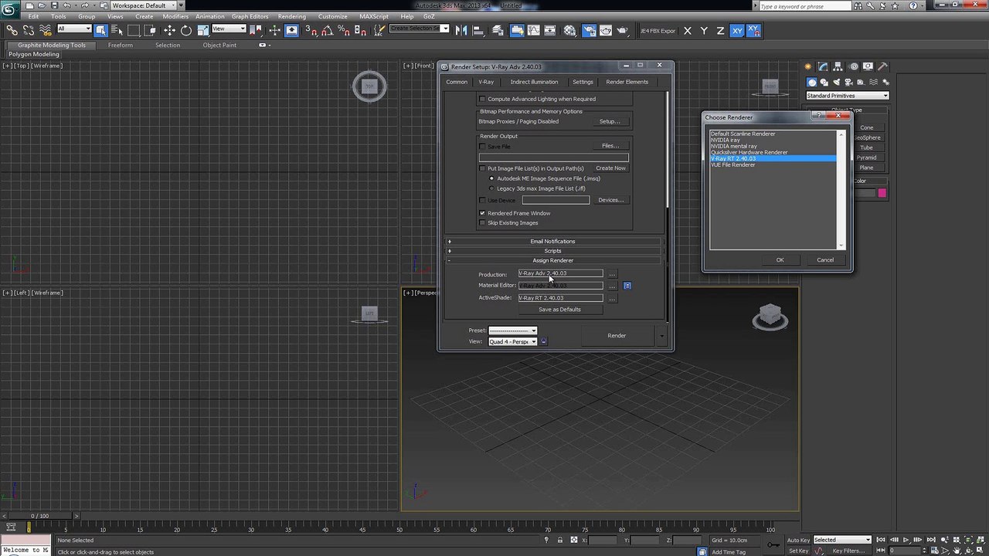Screen dimensions: 989x556
Task: Click the teapot Render Production icon
Action: [x=623, y=30]
